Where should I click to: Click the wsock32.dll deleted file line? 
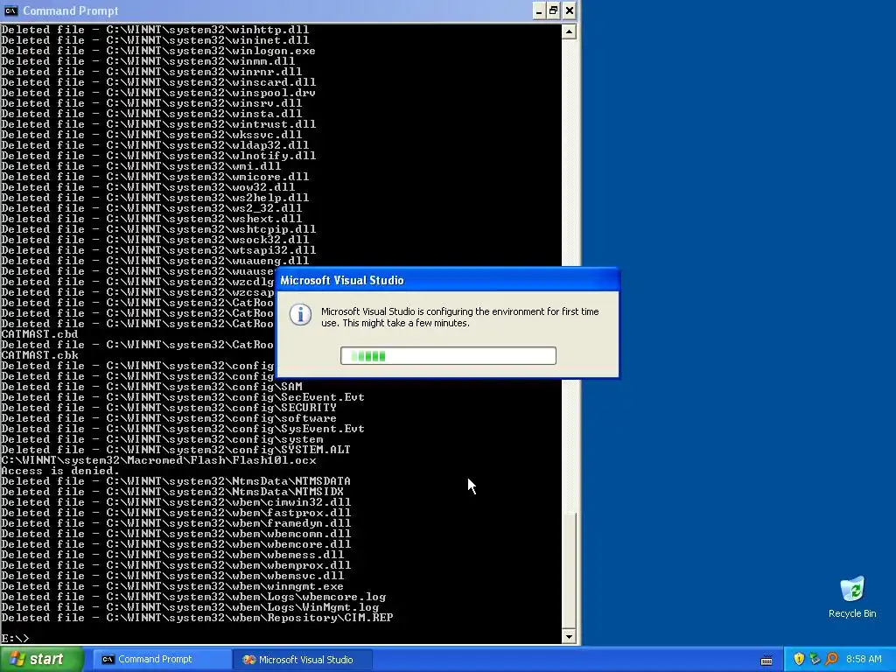155,240
